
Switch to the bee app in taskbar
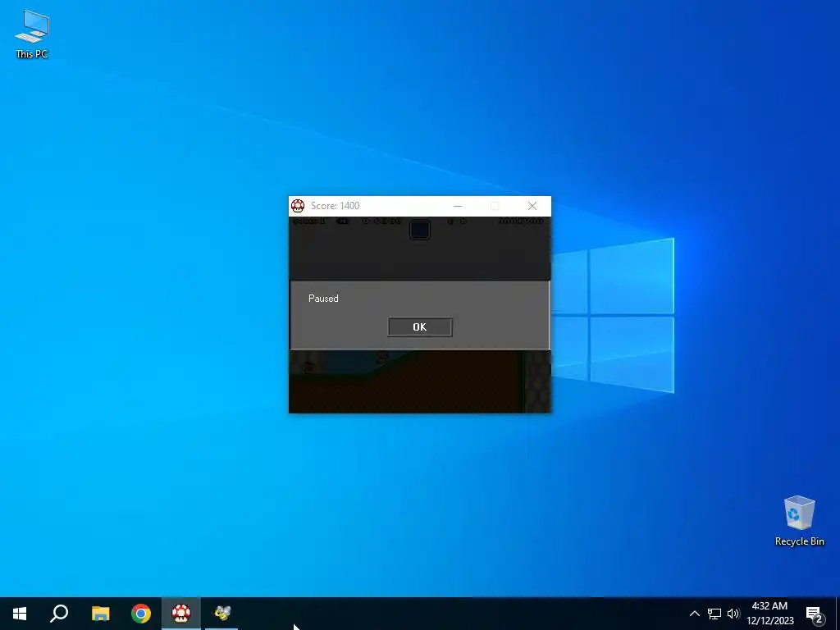(x=221, y=614)
